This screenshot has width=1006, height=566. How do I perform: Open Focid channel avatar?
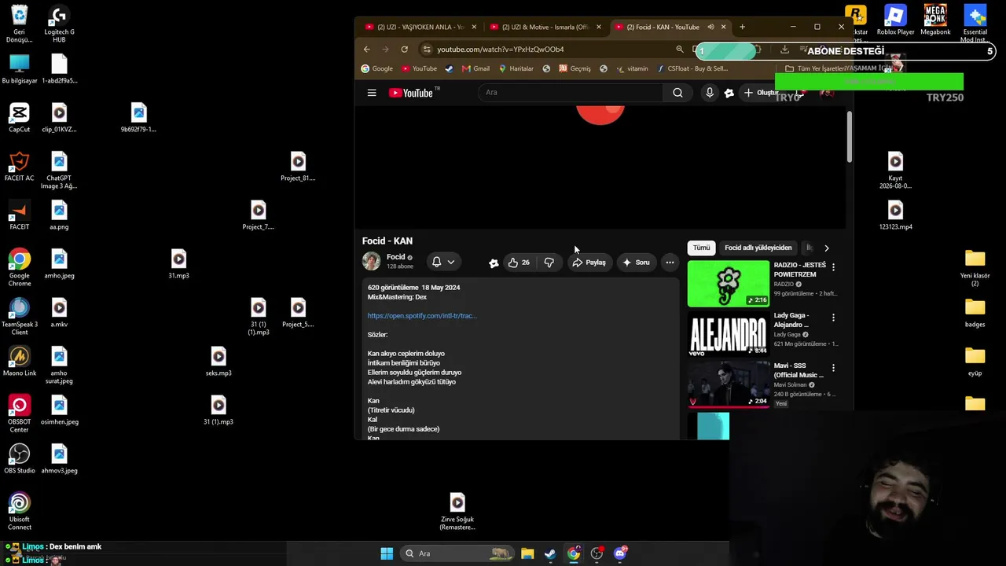click(371, 261)
